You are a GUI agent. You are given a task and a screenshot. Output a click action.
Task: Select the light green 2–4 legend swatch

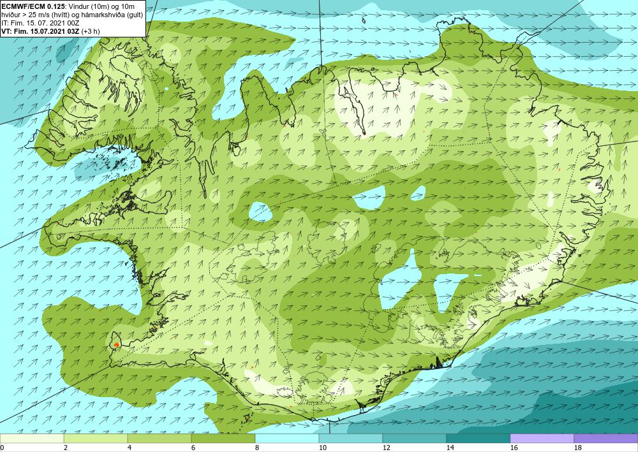click(x=96, y=439)
